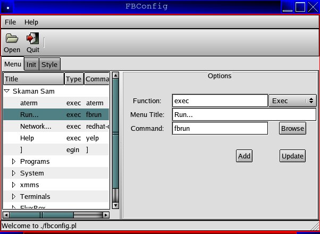The image size is (320, 234).
Task: Open the window menu icon in title bar
Action: pyautogui.click(x=7, y=7)
